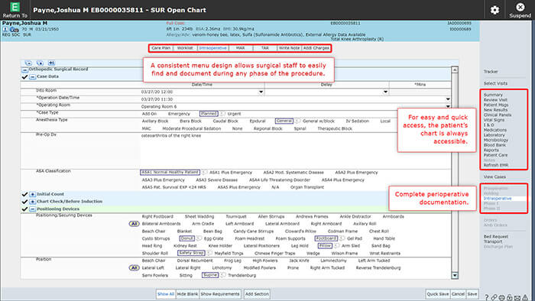This screenshot has width=535, height=301.
Task: Open Laboratory in the sidebar
Action: [494, 135]
